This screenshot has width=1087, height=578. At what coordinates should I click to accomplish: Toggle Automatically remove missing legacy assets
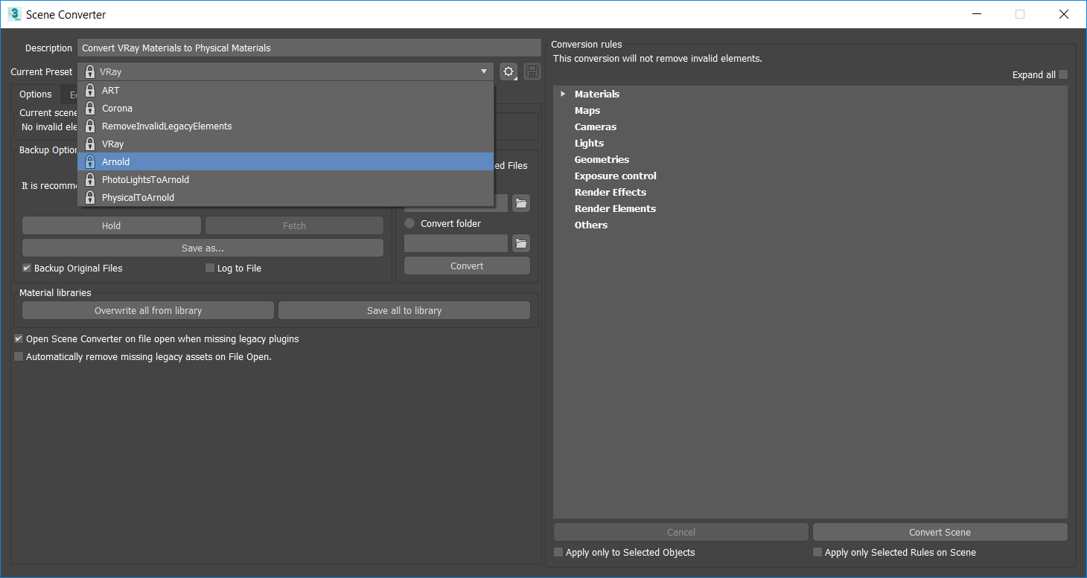pos(19,356)
